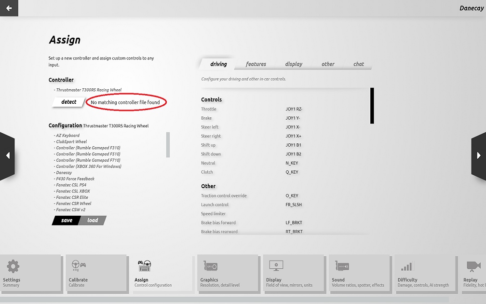The height and width of the screenshot is (304, 486).
Task: Switch to the features tab
Action: (256, 64)
